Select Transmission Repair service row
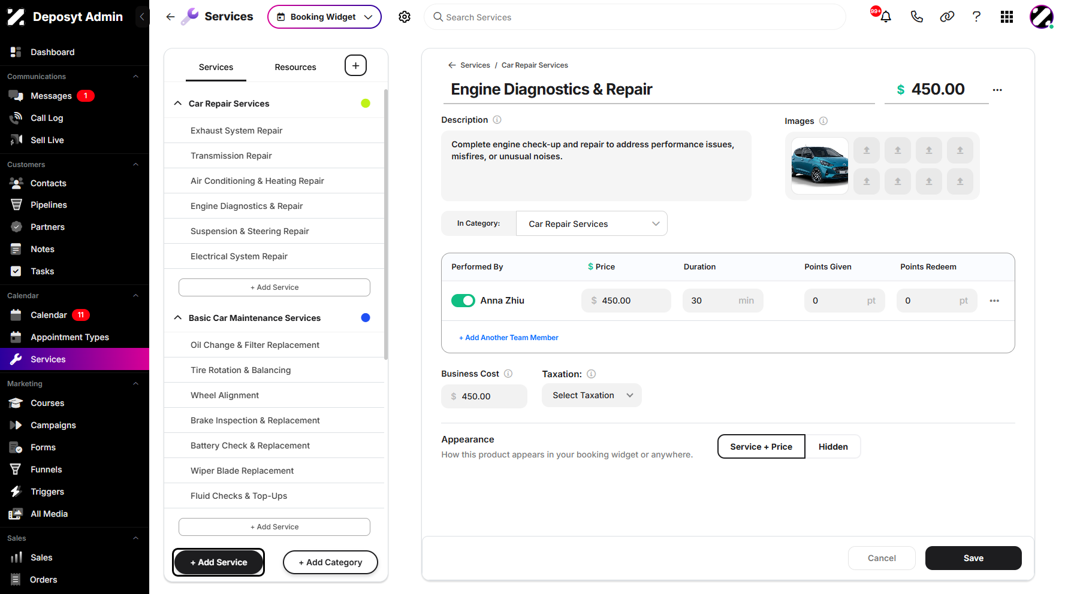The image size is (1068, 594). (274, 156)
